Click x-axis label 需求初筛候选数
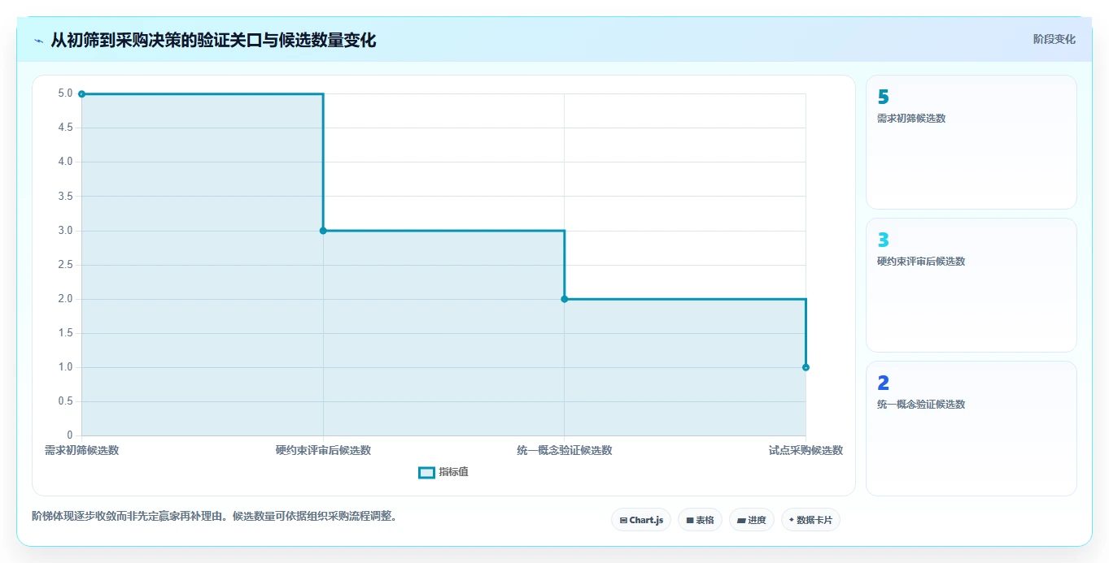Viewport: 1109px width, 563px height. tap(81, 450)
